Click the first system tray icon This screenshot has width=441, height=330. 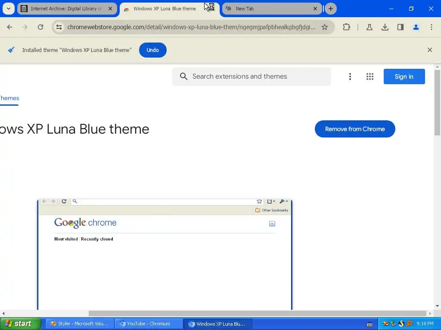[385, 324]
